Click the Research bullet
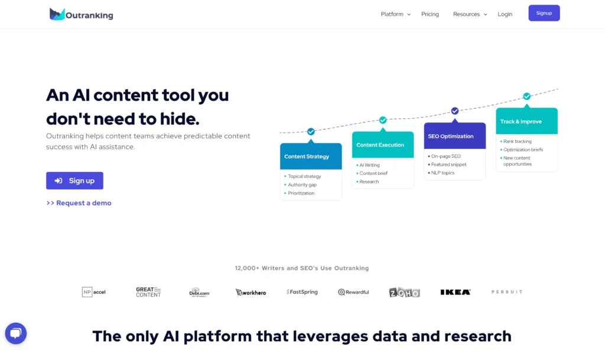Viewport: 605px width, 350px height. click(x=369, y=182)
